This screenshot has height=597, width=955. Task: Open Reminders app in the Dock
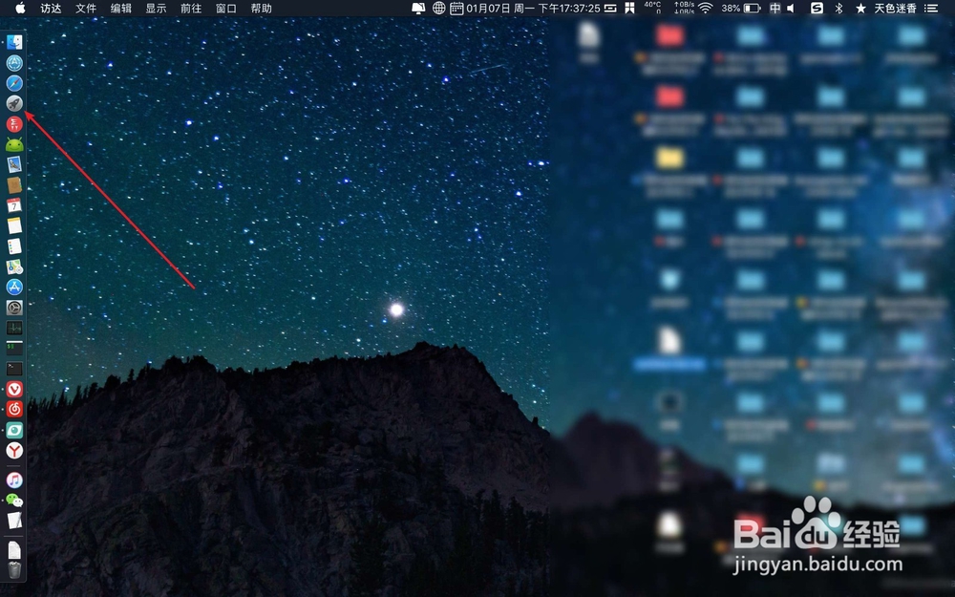[x=14, y=246]
